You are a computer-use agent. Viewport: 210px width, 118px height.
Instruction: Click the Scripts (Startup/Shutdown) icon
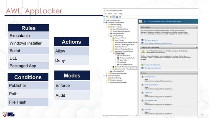point(111,31)
